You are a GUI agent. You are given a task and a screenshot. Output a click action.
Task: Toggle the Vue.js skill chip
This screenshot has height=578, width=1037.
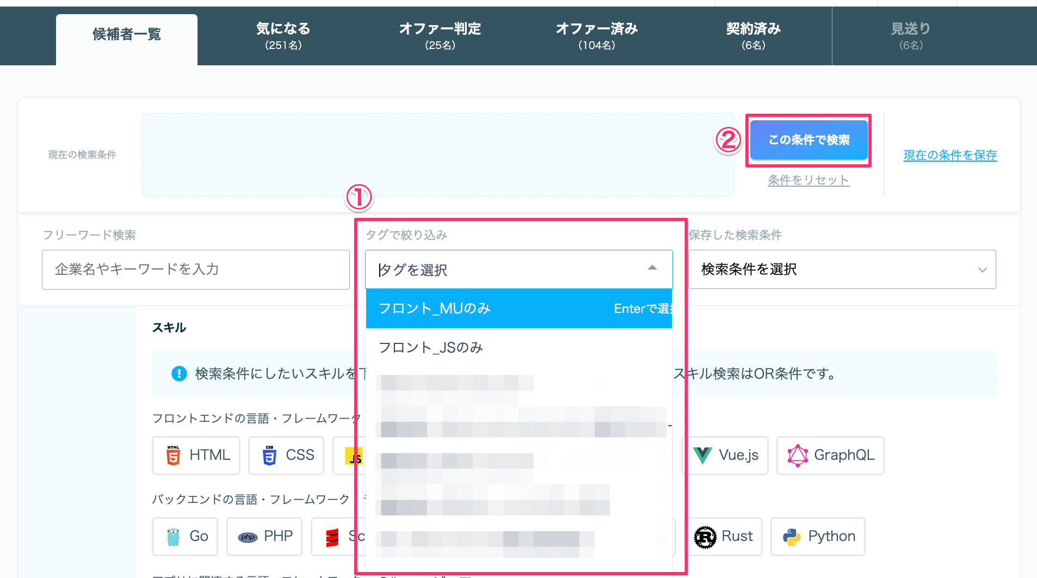point(725,456)
